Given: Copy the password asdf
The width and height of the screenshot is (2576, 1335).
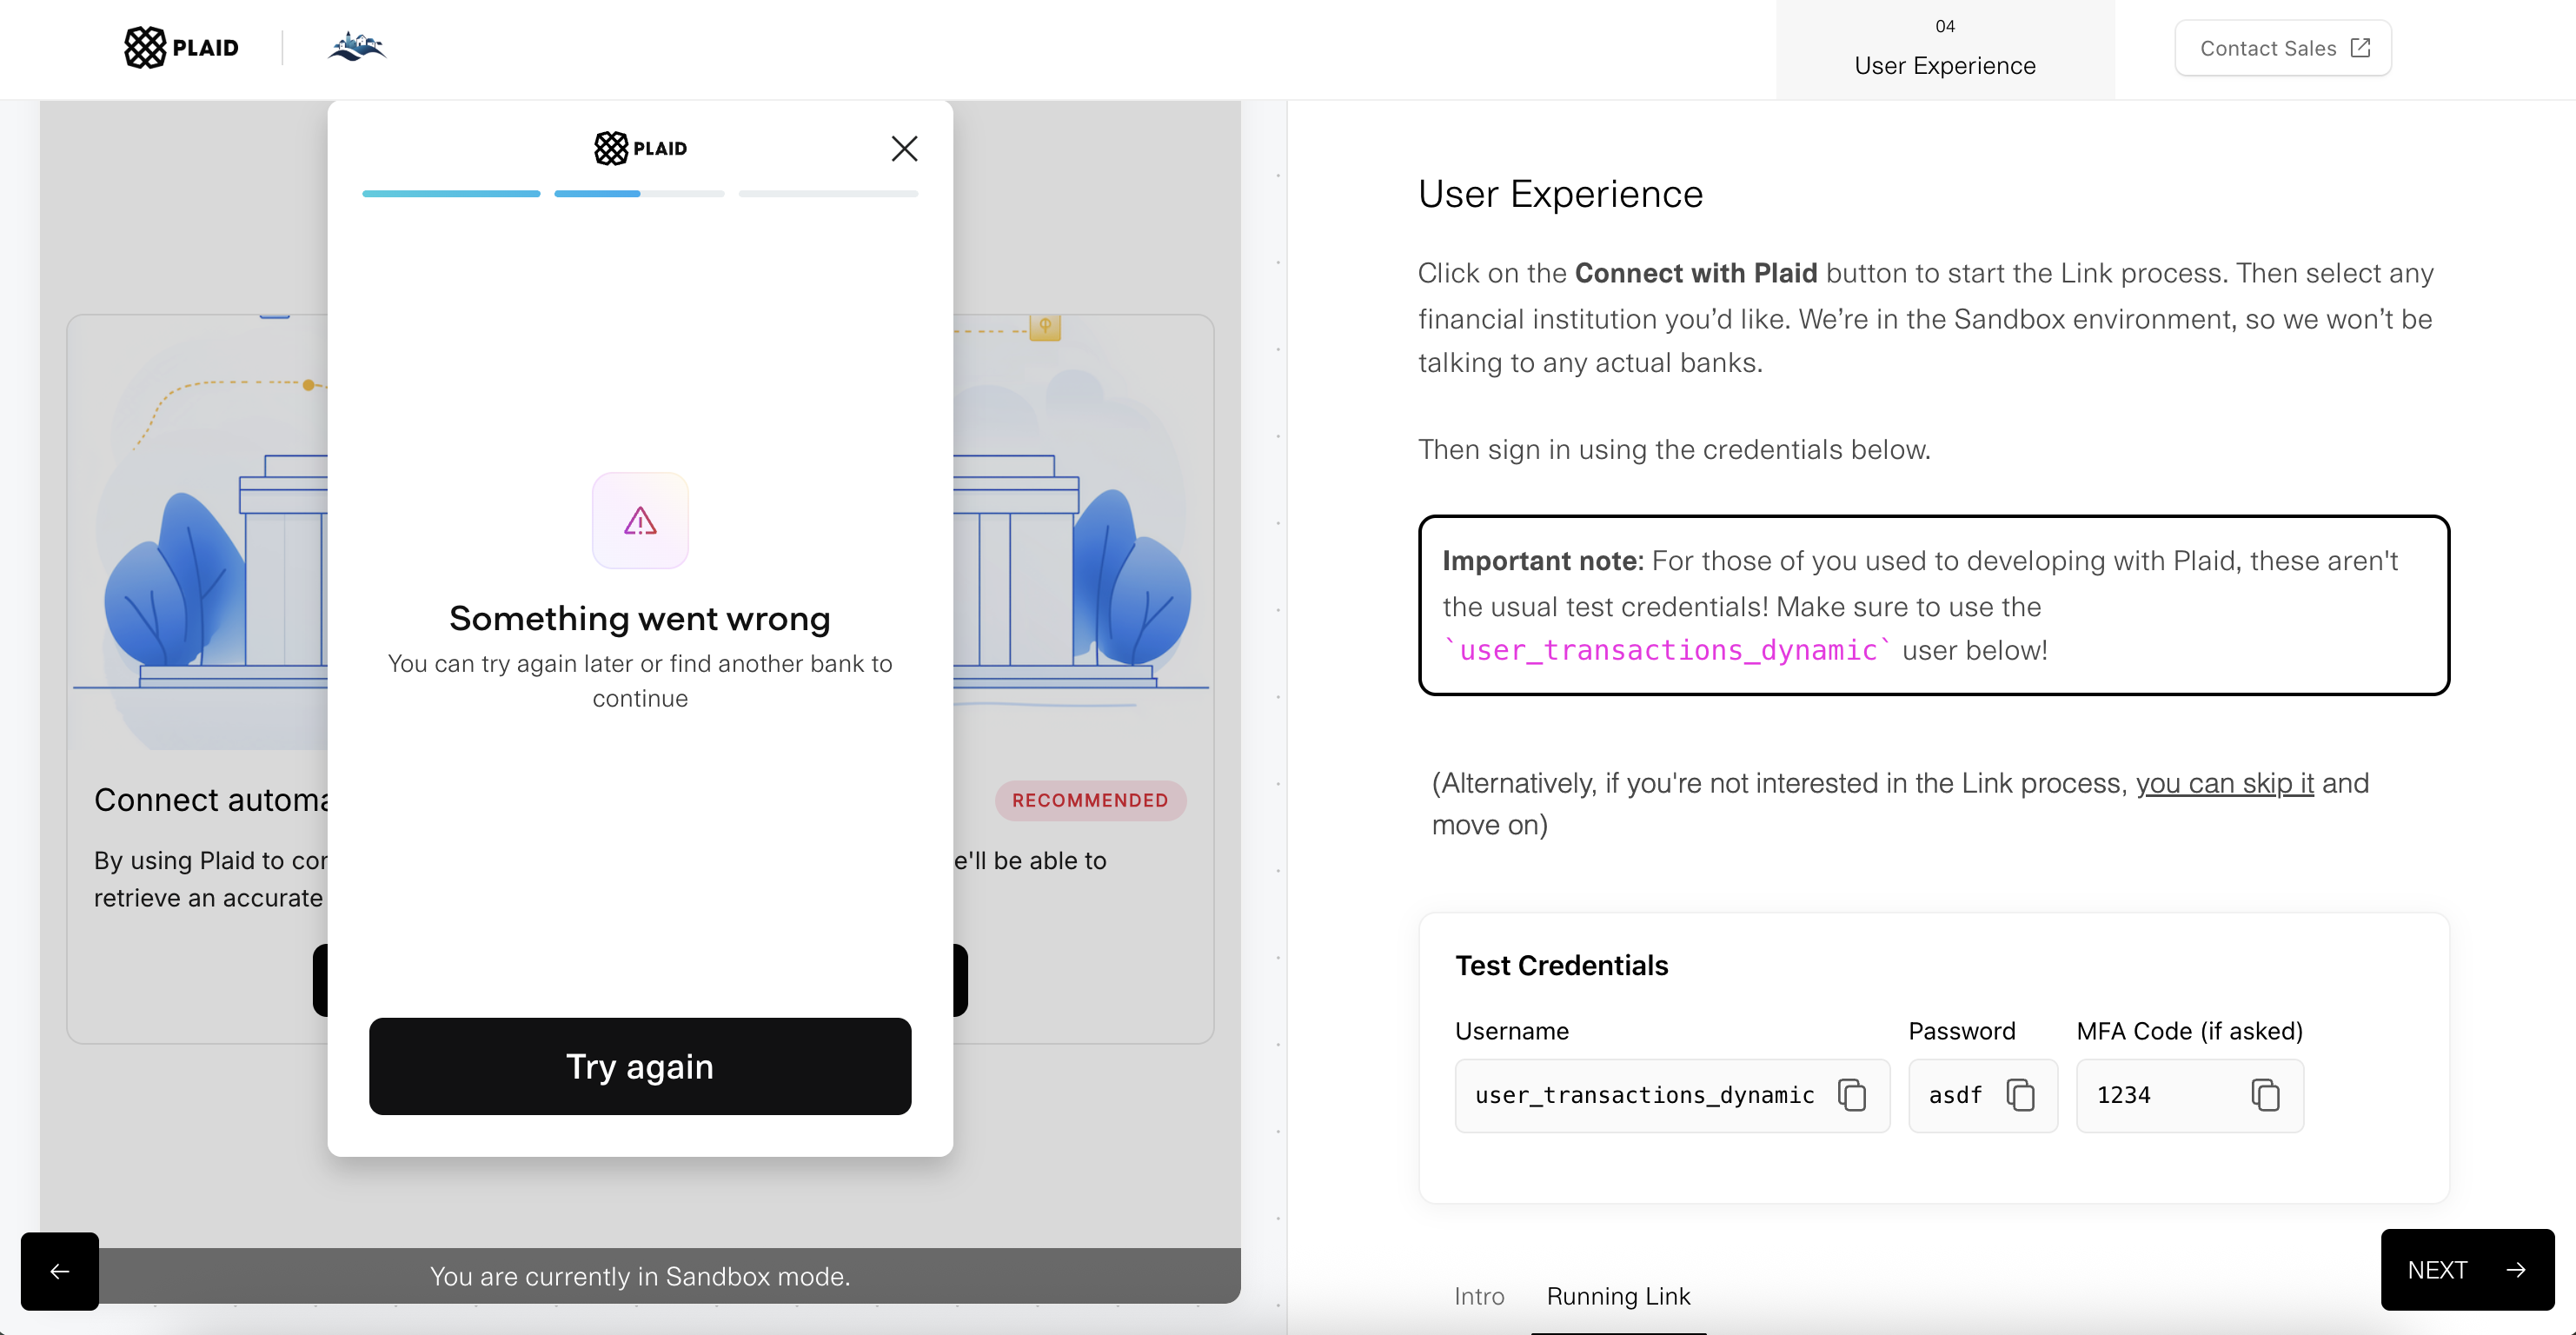Looking at the screenshot, I should pos(2021,1095).
